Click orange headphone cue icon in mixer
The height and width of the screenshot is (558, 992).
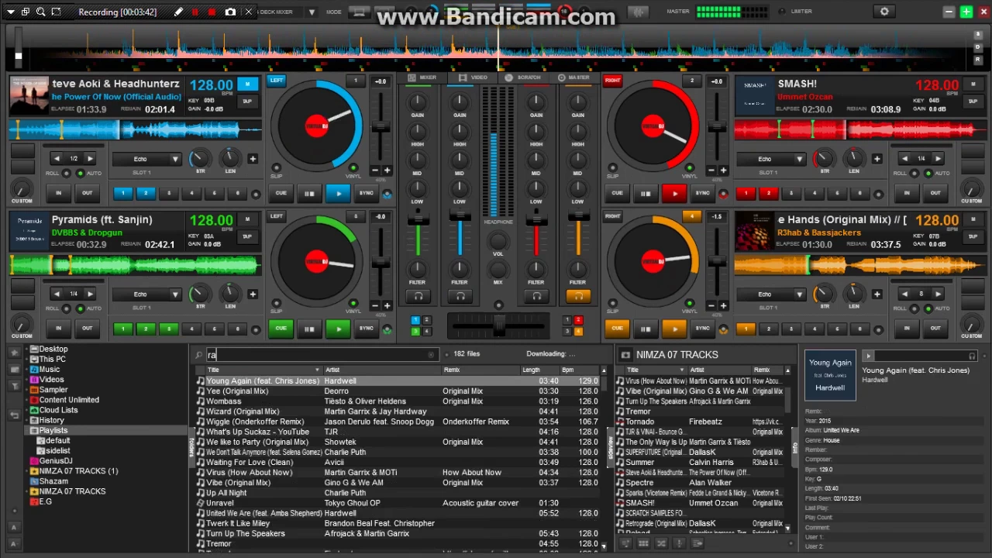coord(577,295)
